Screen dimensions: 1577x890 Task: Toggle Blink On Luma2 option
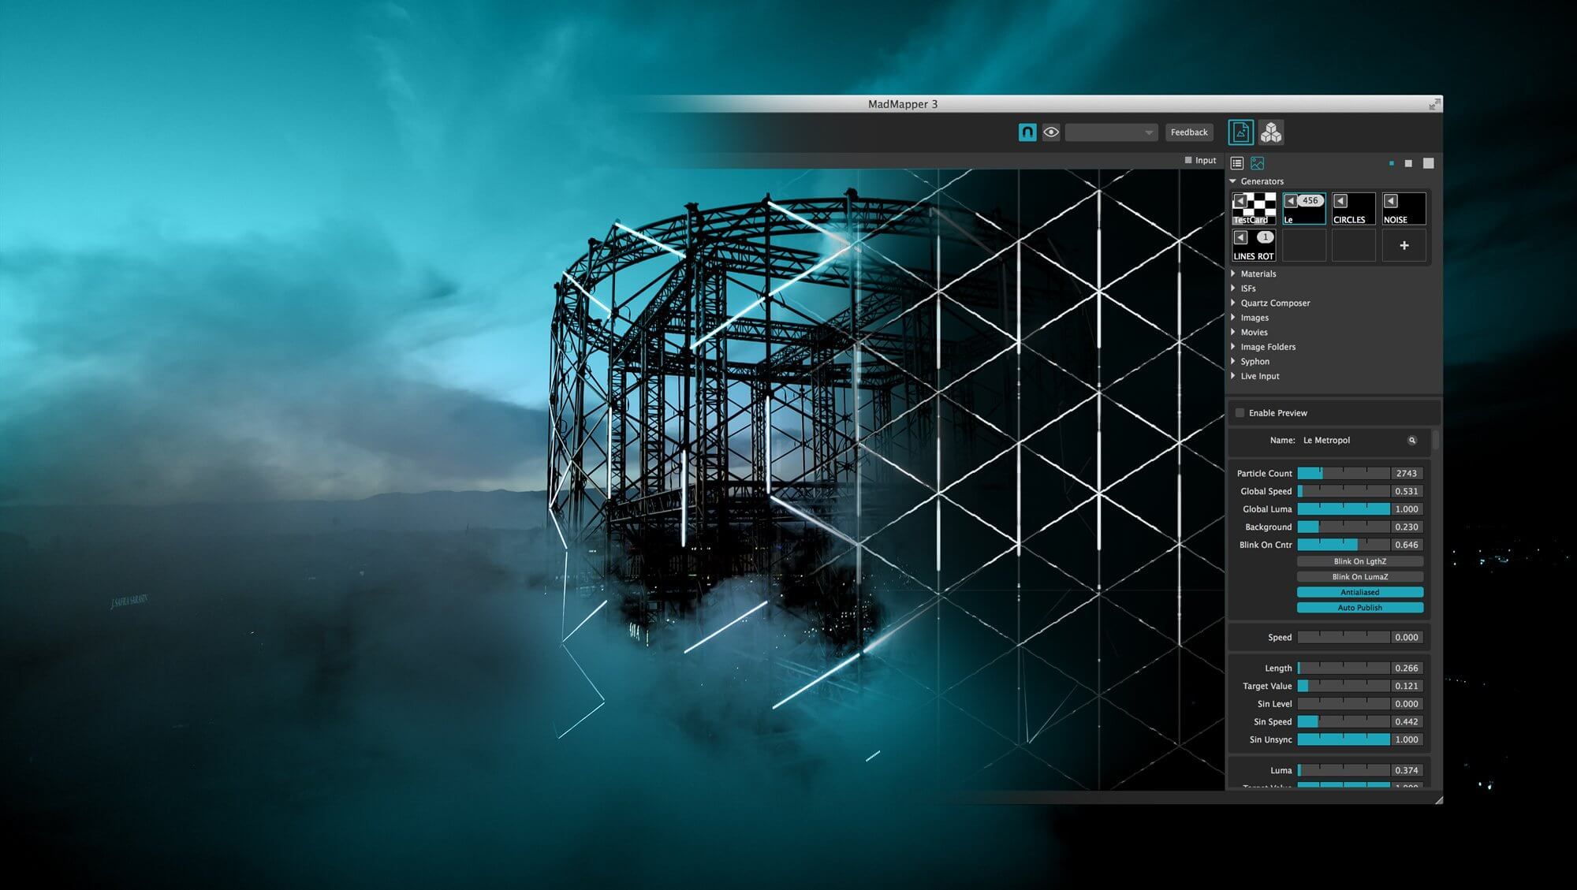[1360, 576]
